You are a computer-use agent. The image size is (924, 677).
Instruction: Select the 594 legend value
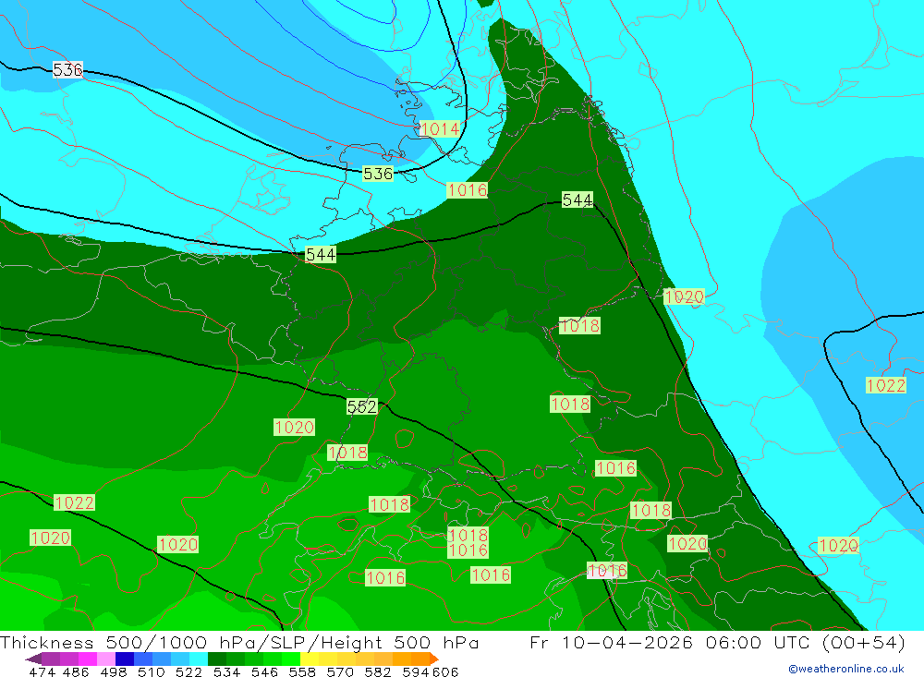(416, 671)
